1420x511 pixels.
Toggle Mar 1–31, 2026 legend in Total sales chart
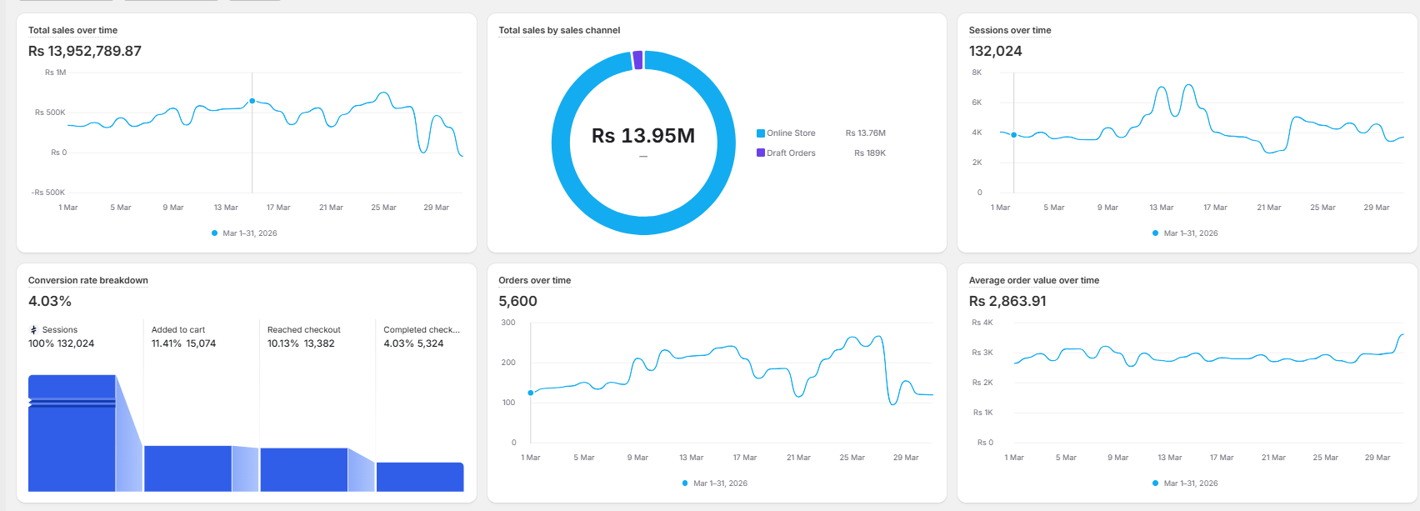pyautogui.click(x=244, y=233)
